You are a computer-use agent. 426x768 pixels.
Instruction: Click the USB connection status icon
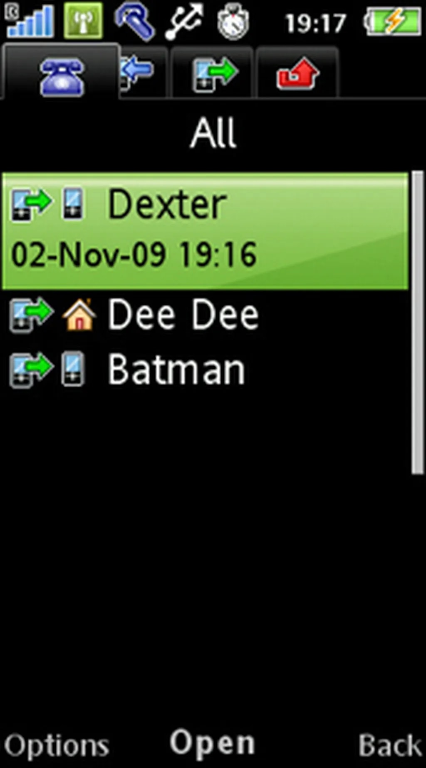[x=183, y=22]
